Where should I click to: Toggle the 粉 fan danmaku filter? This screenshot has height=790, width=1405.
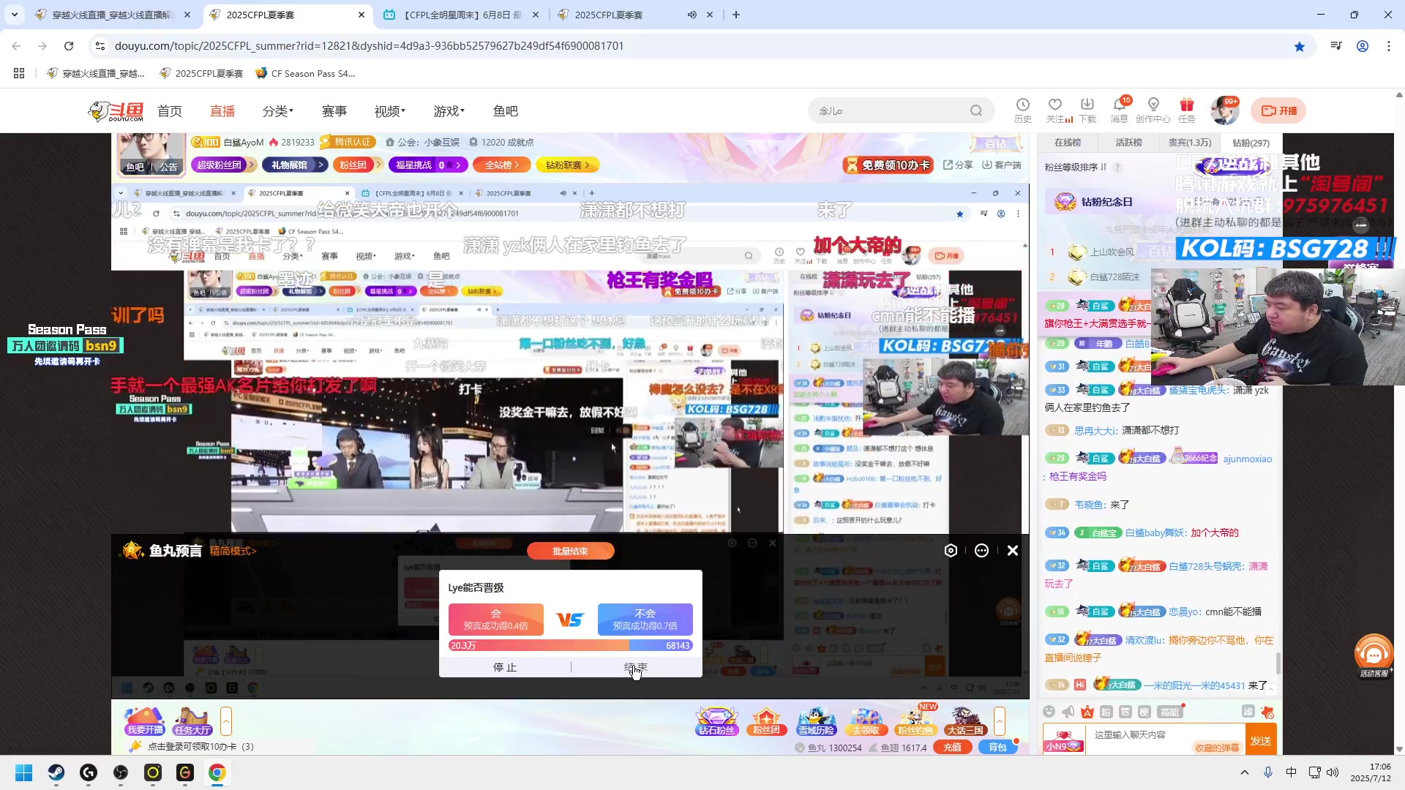pos(1106,712)
